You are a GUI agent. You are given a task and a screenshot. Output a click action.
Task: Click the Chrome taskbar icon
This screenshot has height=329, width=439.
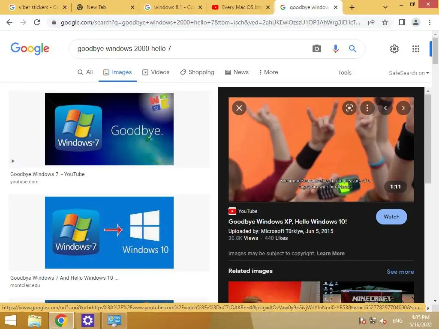coord(61,320)
